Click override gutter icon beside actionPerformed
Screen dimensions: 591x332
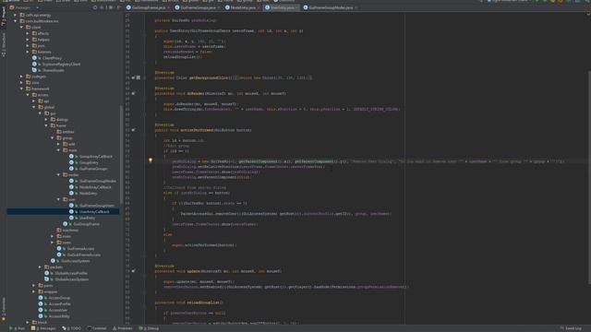pyautogui.click(x=133, y=130)
